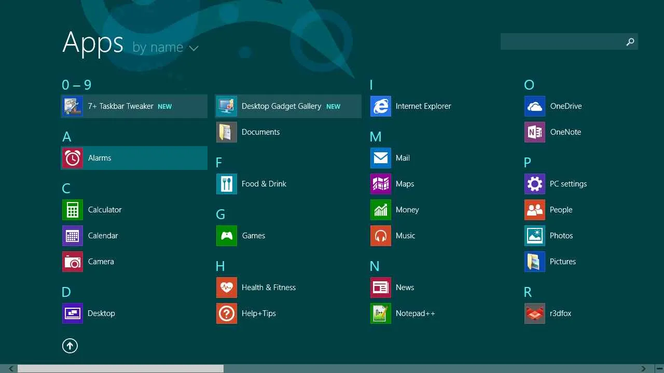
Task: Click the 'Notepad++' label
Action: click(416, 313)
